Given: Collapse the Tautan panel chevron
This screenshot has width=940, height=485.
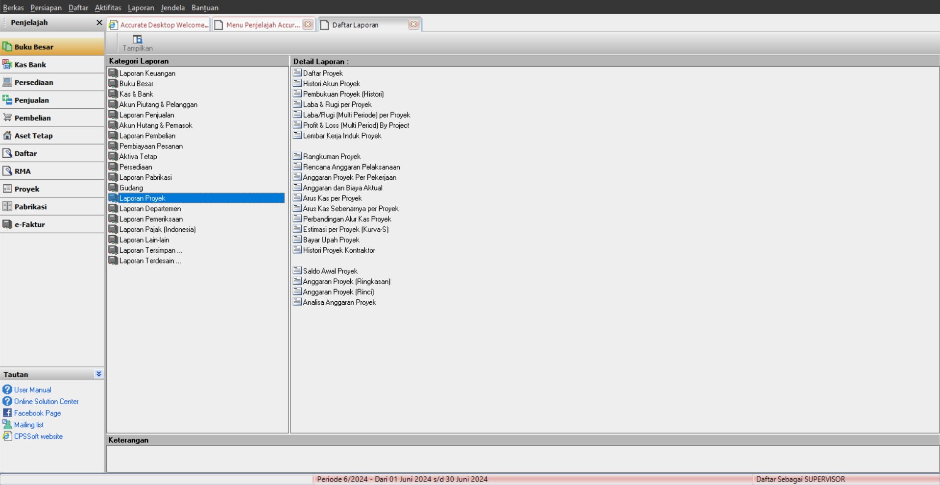Looking at the screenshot, I should click(98, 374).
